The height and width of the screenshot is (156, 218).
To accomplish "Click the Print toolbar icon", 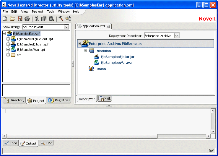I will coord(27,19).
